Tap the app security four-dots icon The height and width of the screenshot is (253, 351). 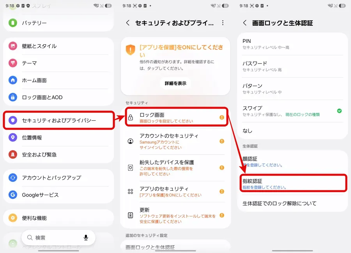tap(131, 192)
